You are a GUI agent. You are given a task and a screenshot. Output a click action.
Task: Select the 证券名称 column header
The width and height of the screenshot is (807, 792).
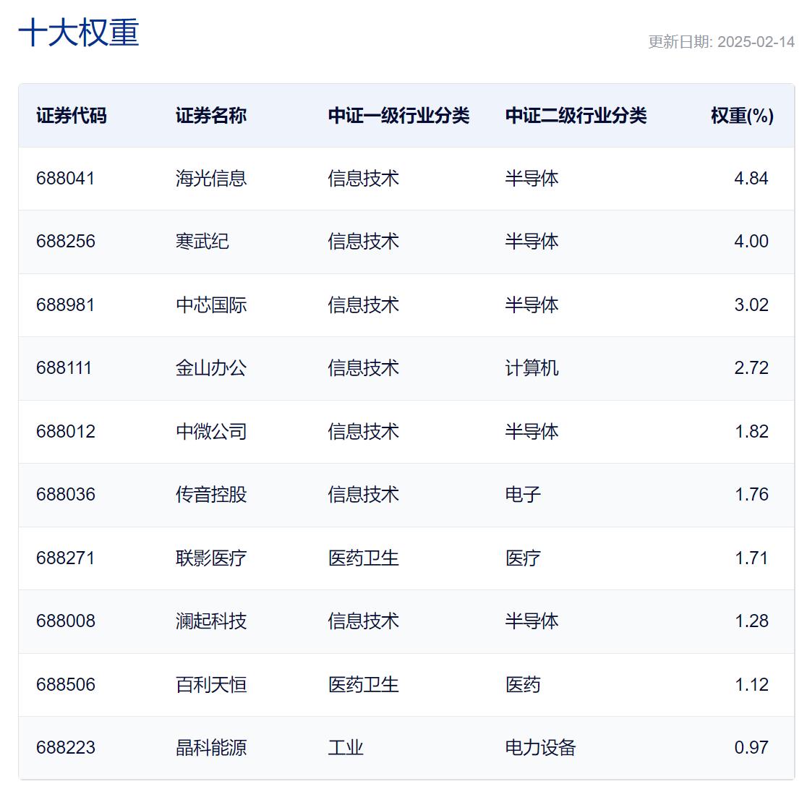(211, 115)
